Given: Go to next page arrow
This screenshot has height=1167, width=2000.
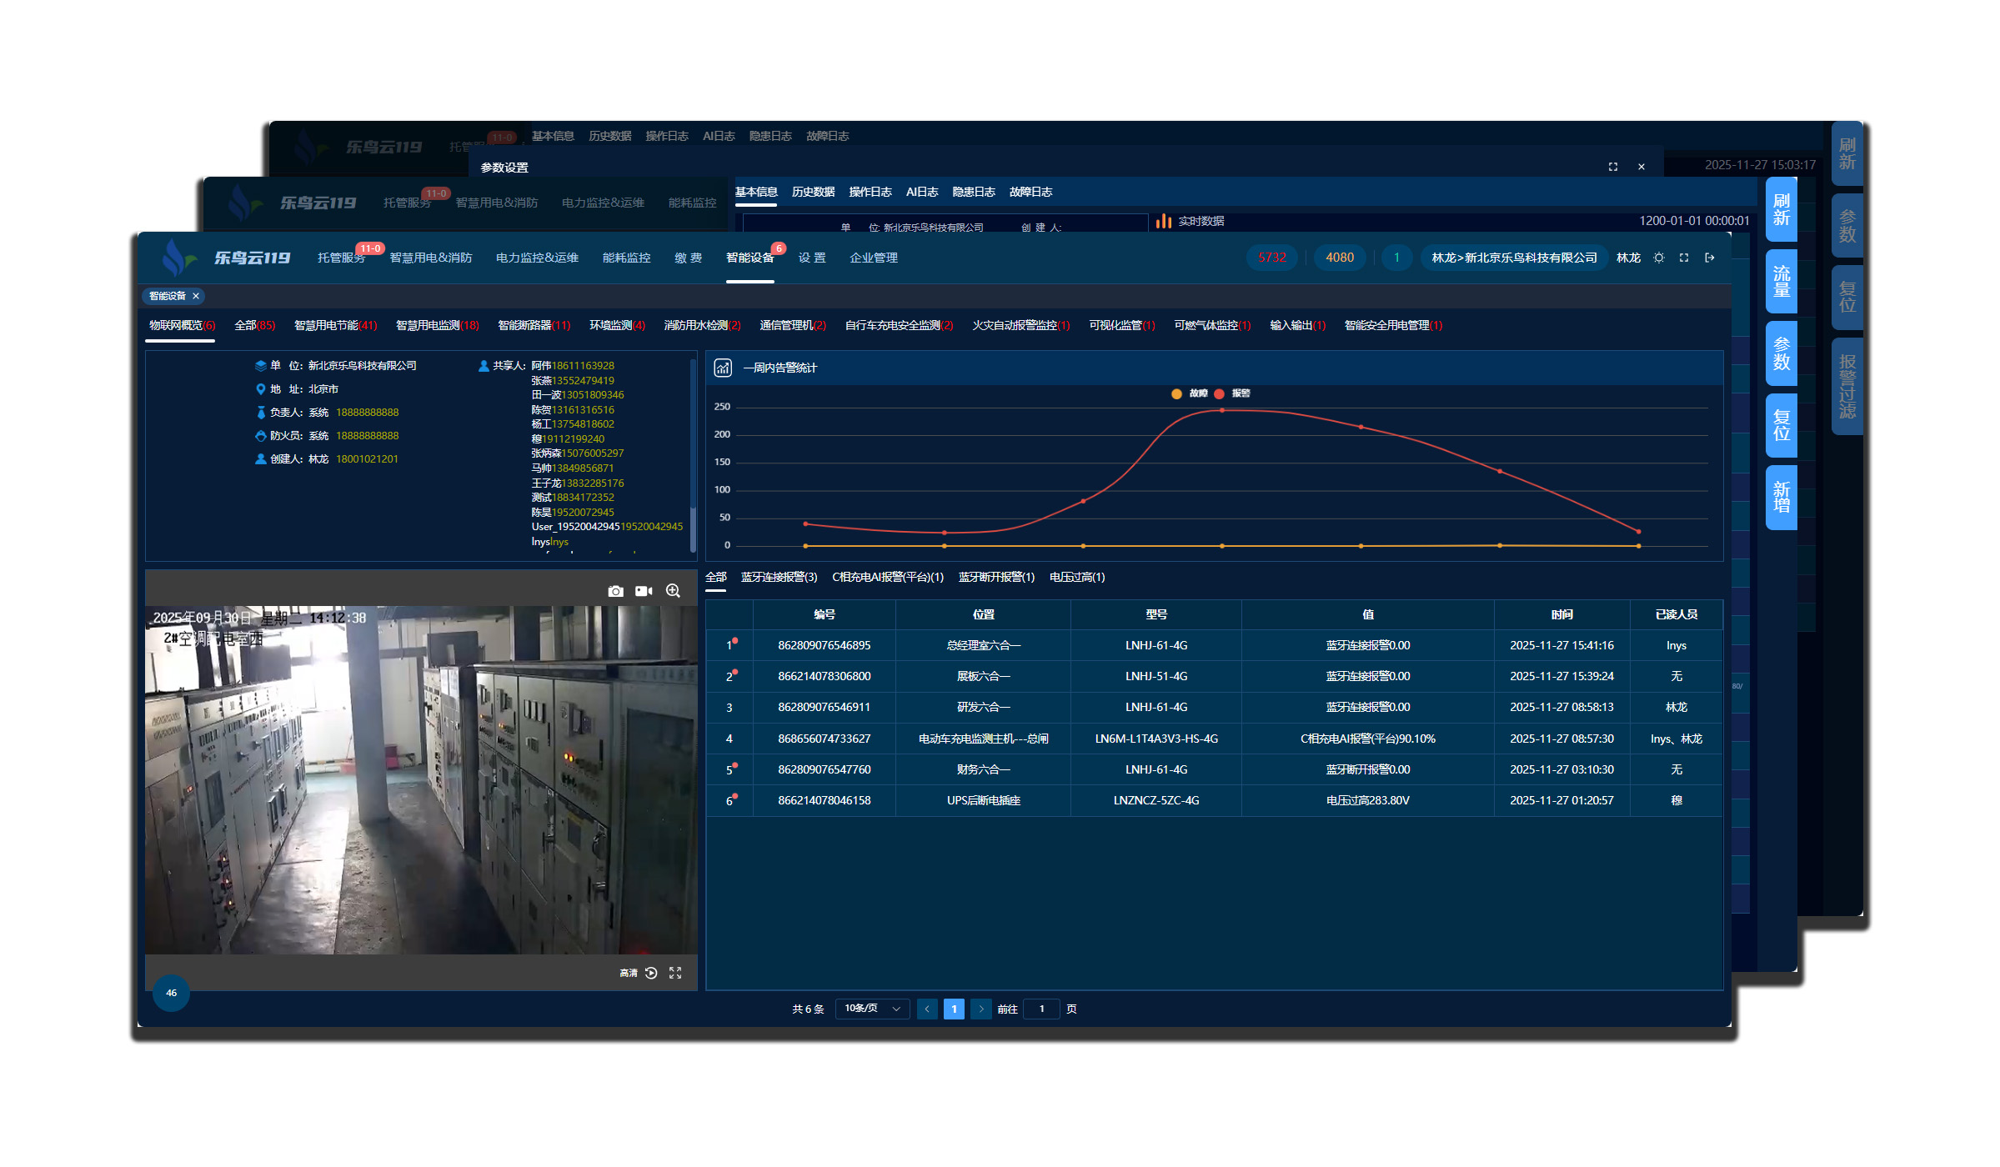Looking at the screenshot, I should point(981,1009).
